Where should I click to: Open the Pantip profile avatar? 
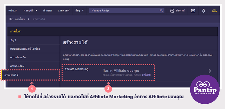point(214,11)
